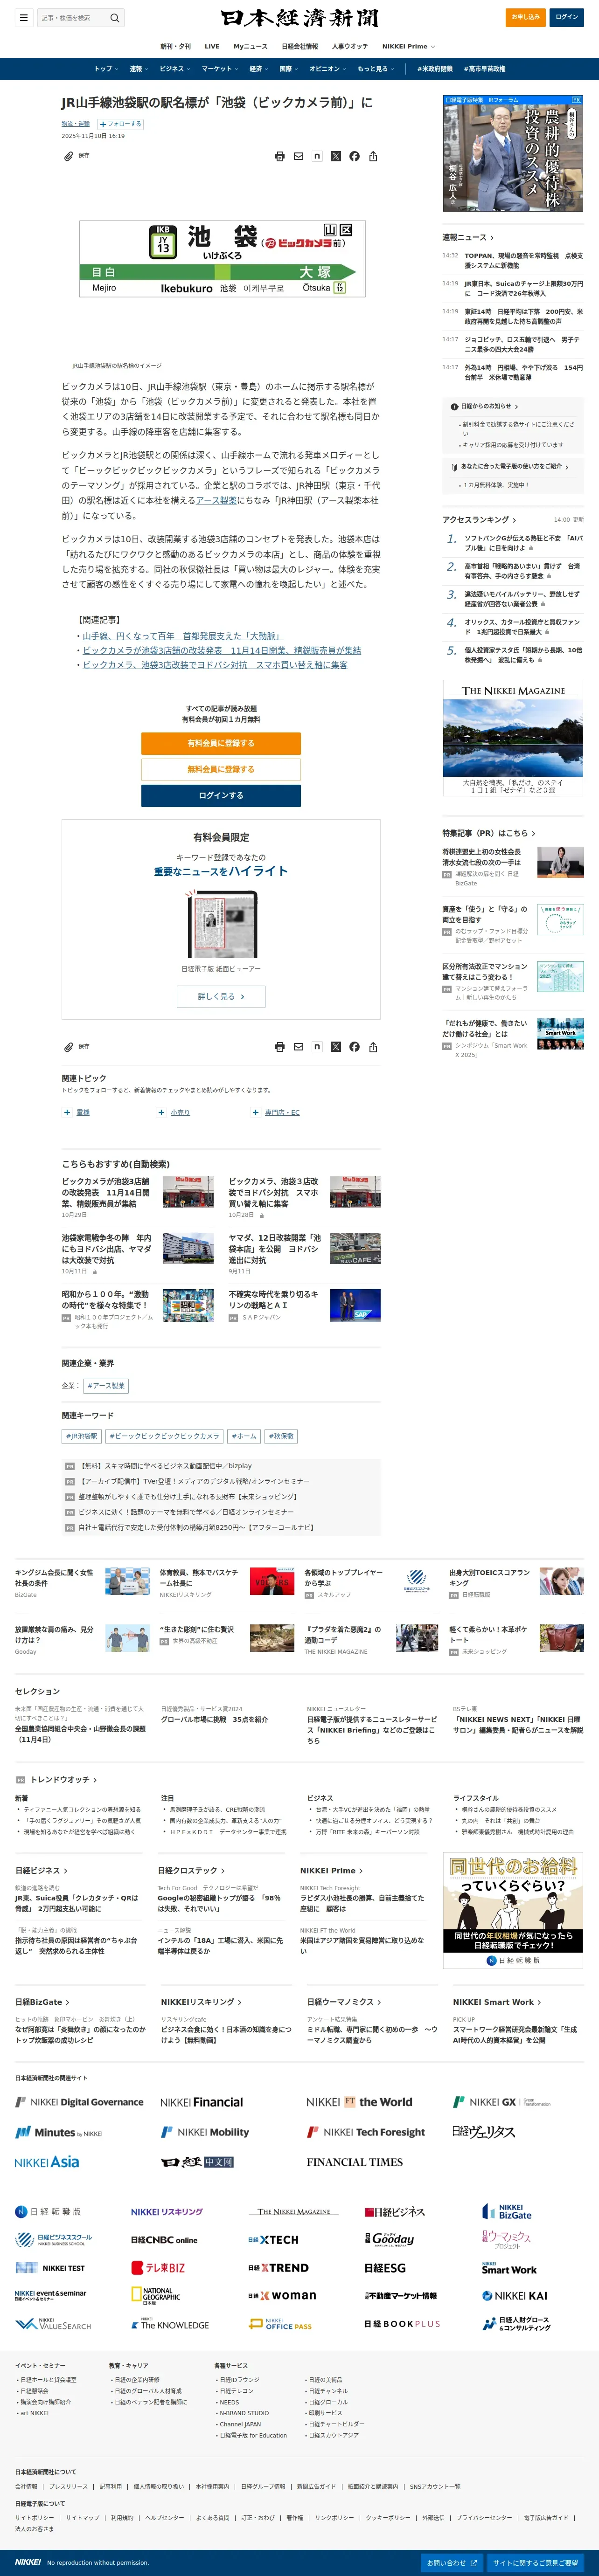This screenshot has height=2576, width=599.
Task: Follow the 小売り topic plus button
Action: (161, 1112)
